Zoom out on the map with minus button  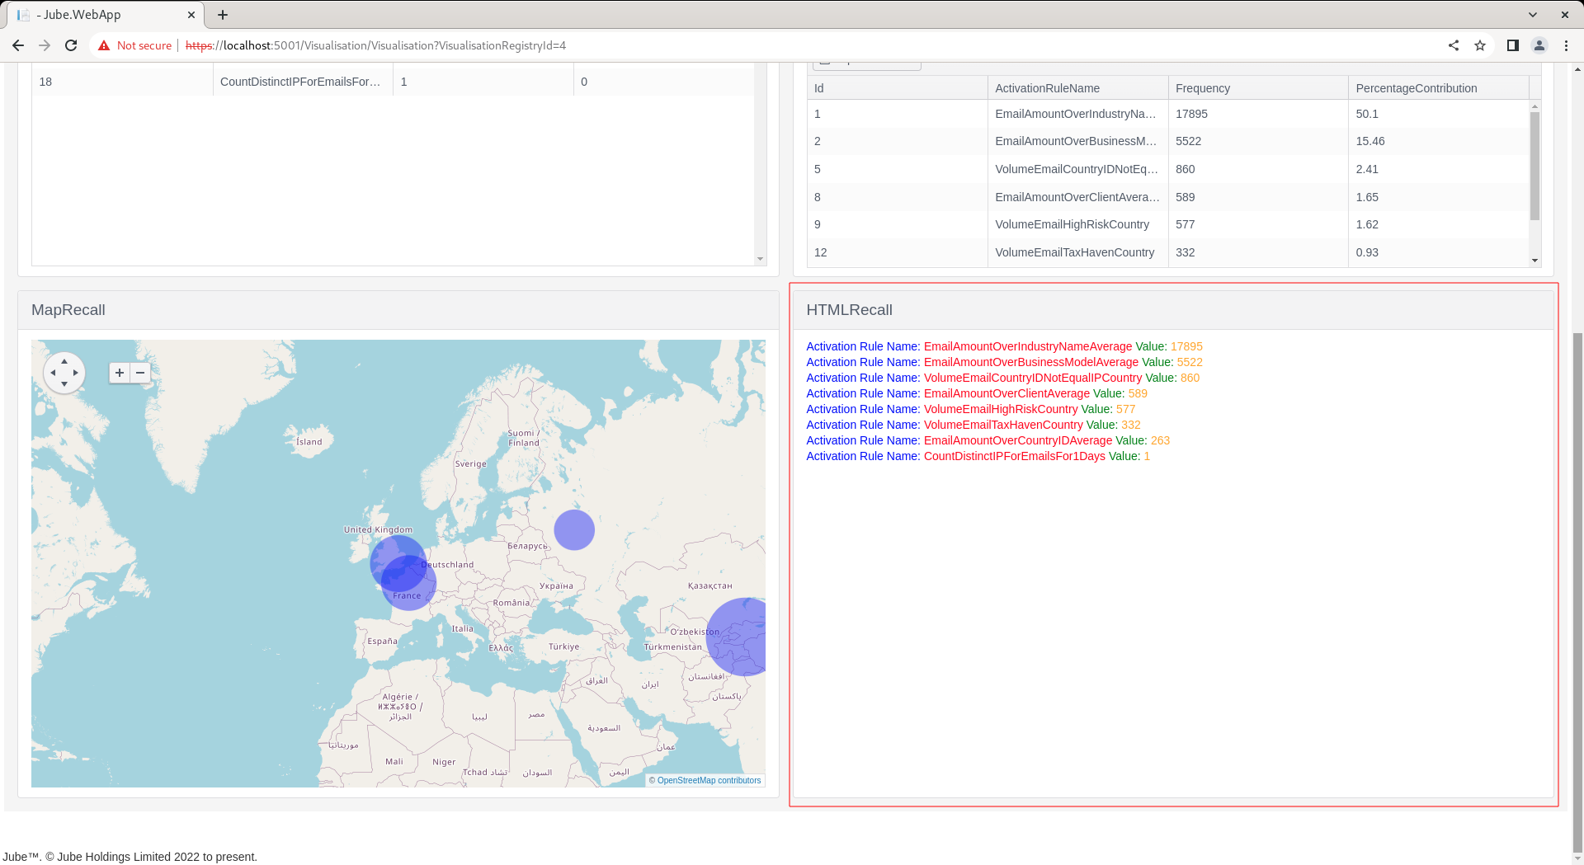pos(140,373)
